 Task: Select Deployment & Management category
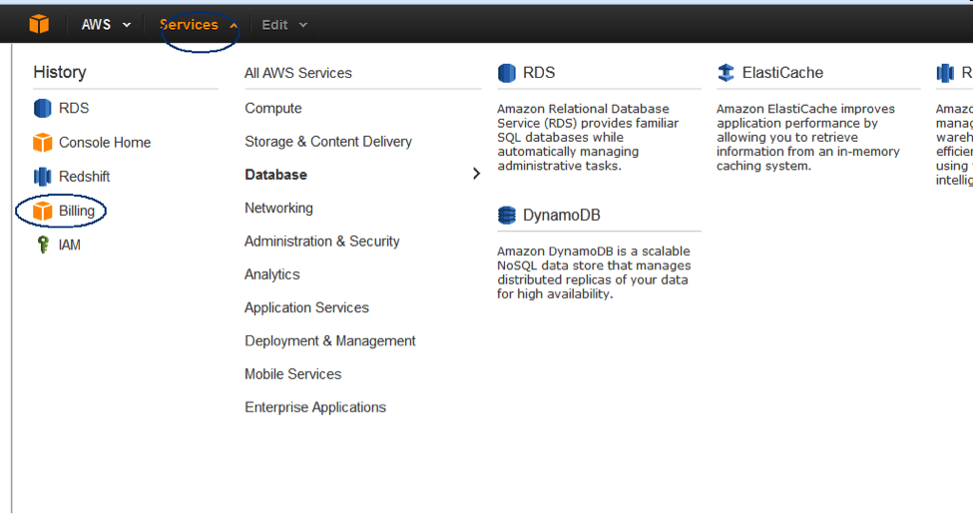point(330,340)
